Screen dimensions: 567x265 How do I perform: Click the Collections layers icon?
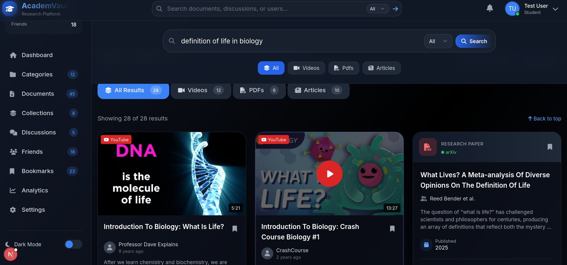(13, 113)
